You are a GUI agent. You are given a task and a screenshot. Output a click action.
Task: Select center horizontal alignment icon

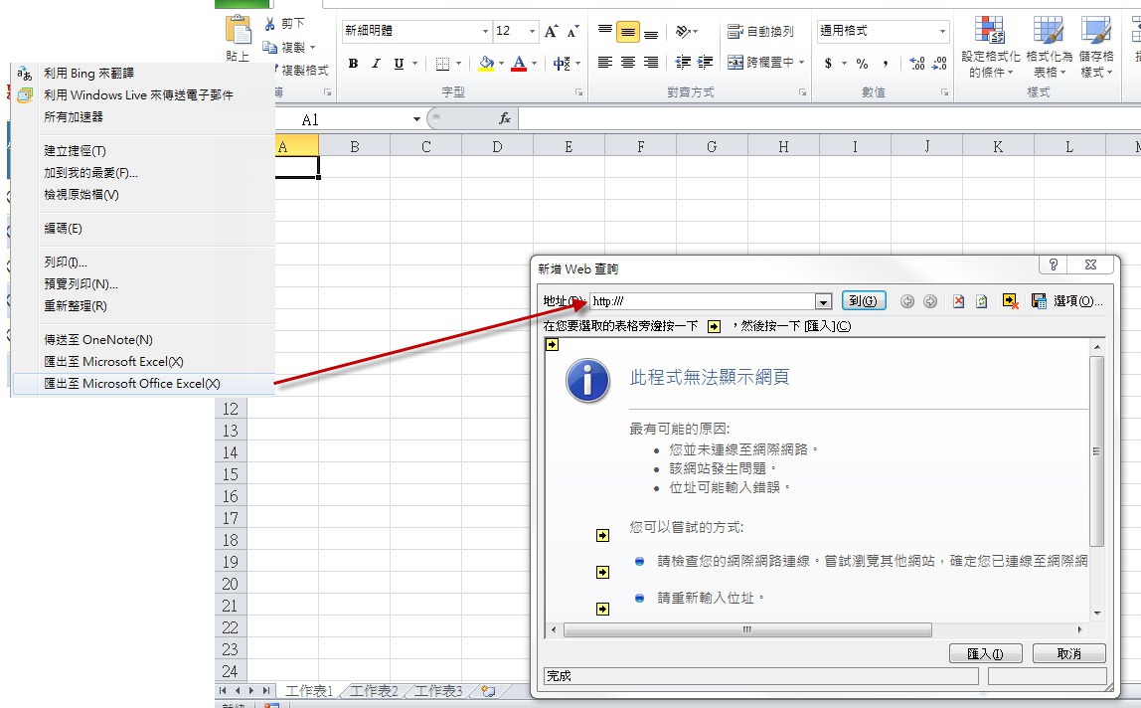pyautogui.click(x=628, y=63)
